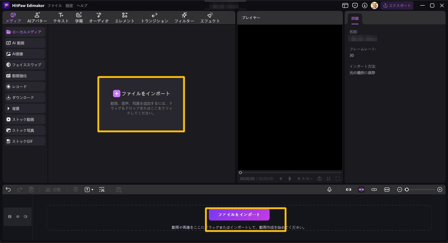This screenshot has width=448, height=243.
Task: Open ストックGIF in the sidebar
Action: [25, 141]
